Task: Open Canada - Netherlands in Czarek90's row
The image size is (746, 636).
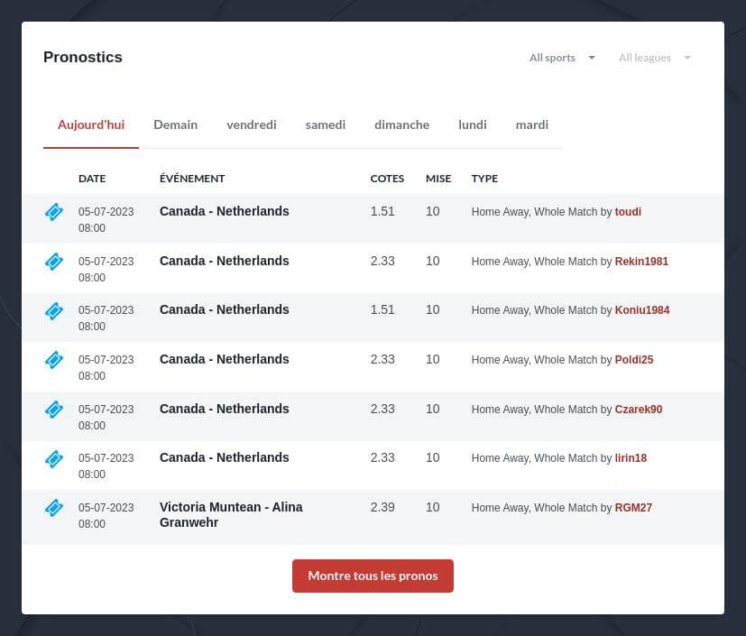Action: tap(224, 409)
